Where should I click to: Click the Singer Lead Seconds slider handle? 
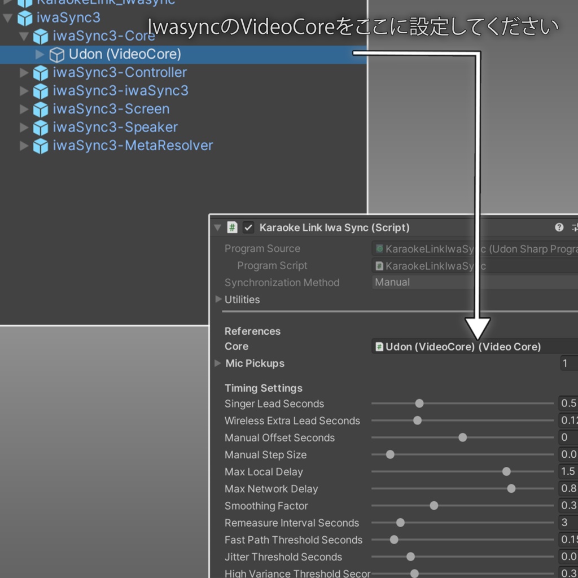[x=419, y=403]
